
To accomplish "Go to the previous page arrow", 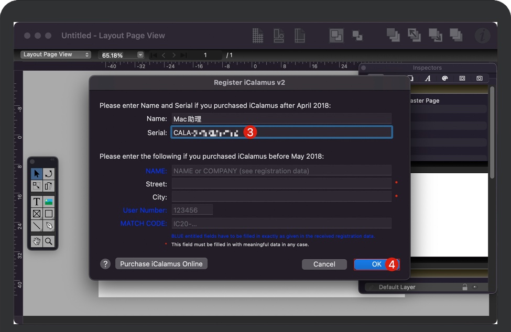I will click(x=164, y=55).
